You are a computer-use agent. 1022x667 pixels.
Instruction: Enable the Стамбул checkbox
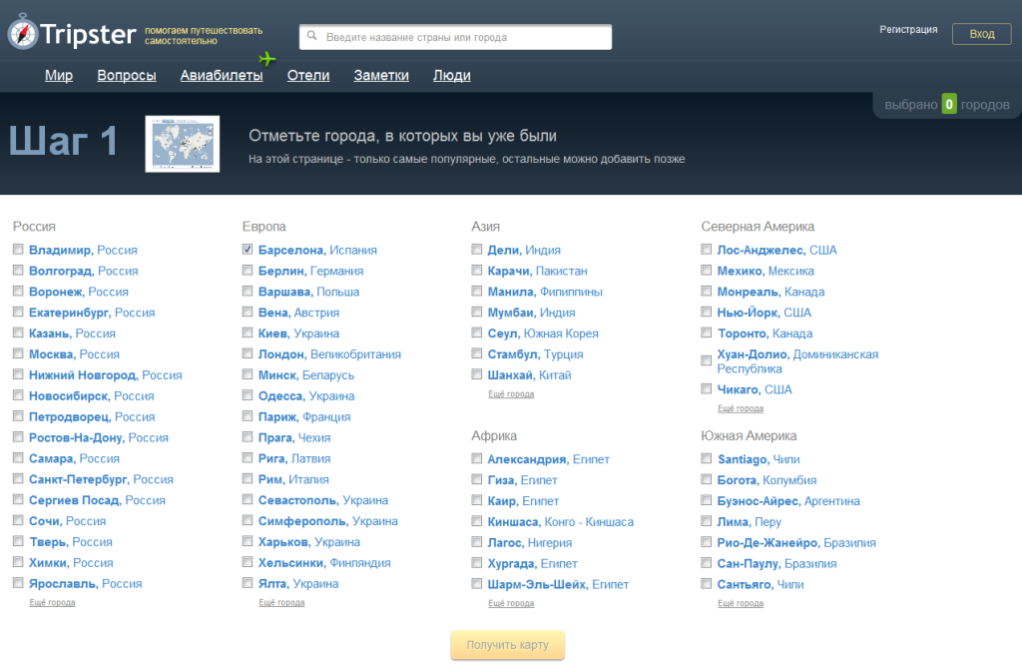tap(477, 354)
